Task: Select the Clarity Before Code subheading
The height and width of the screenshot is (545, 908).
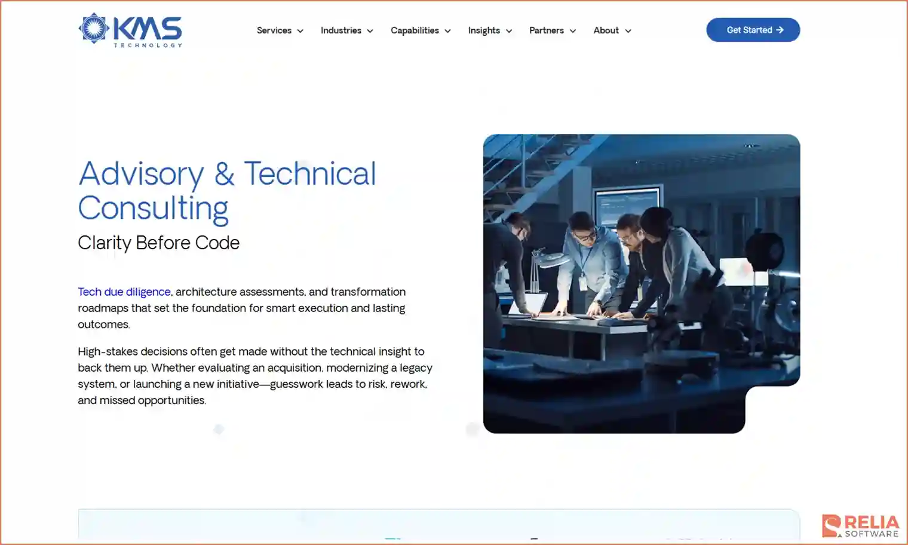Action: (x=158, y=243)
